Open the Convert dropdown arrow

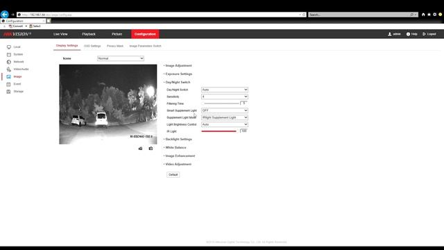(26, 26)
